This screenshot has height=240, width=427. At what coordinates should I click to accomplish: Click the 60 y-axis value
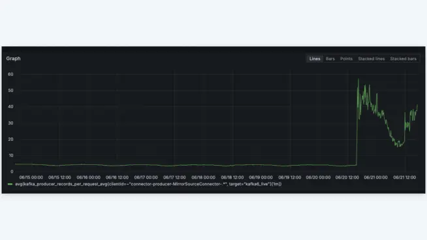(x=10, y=74)
